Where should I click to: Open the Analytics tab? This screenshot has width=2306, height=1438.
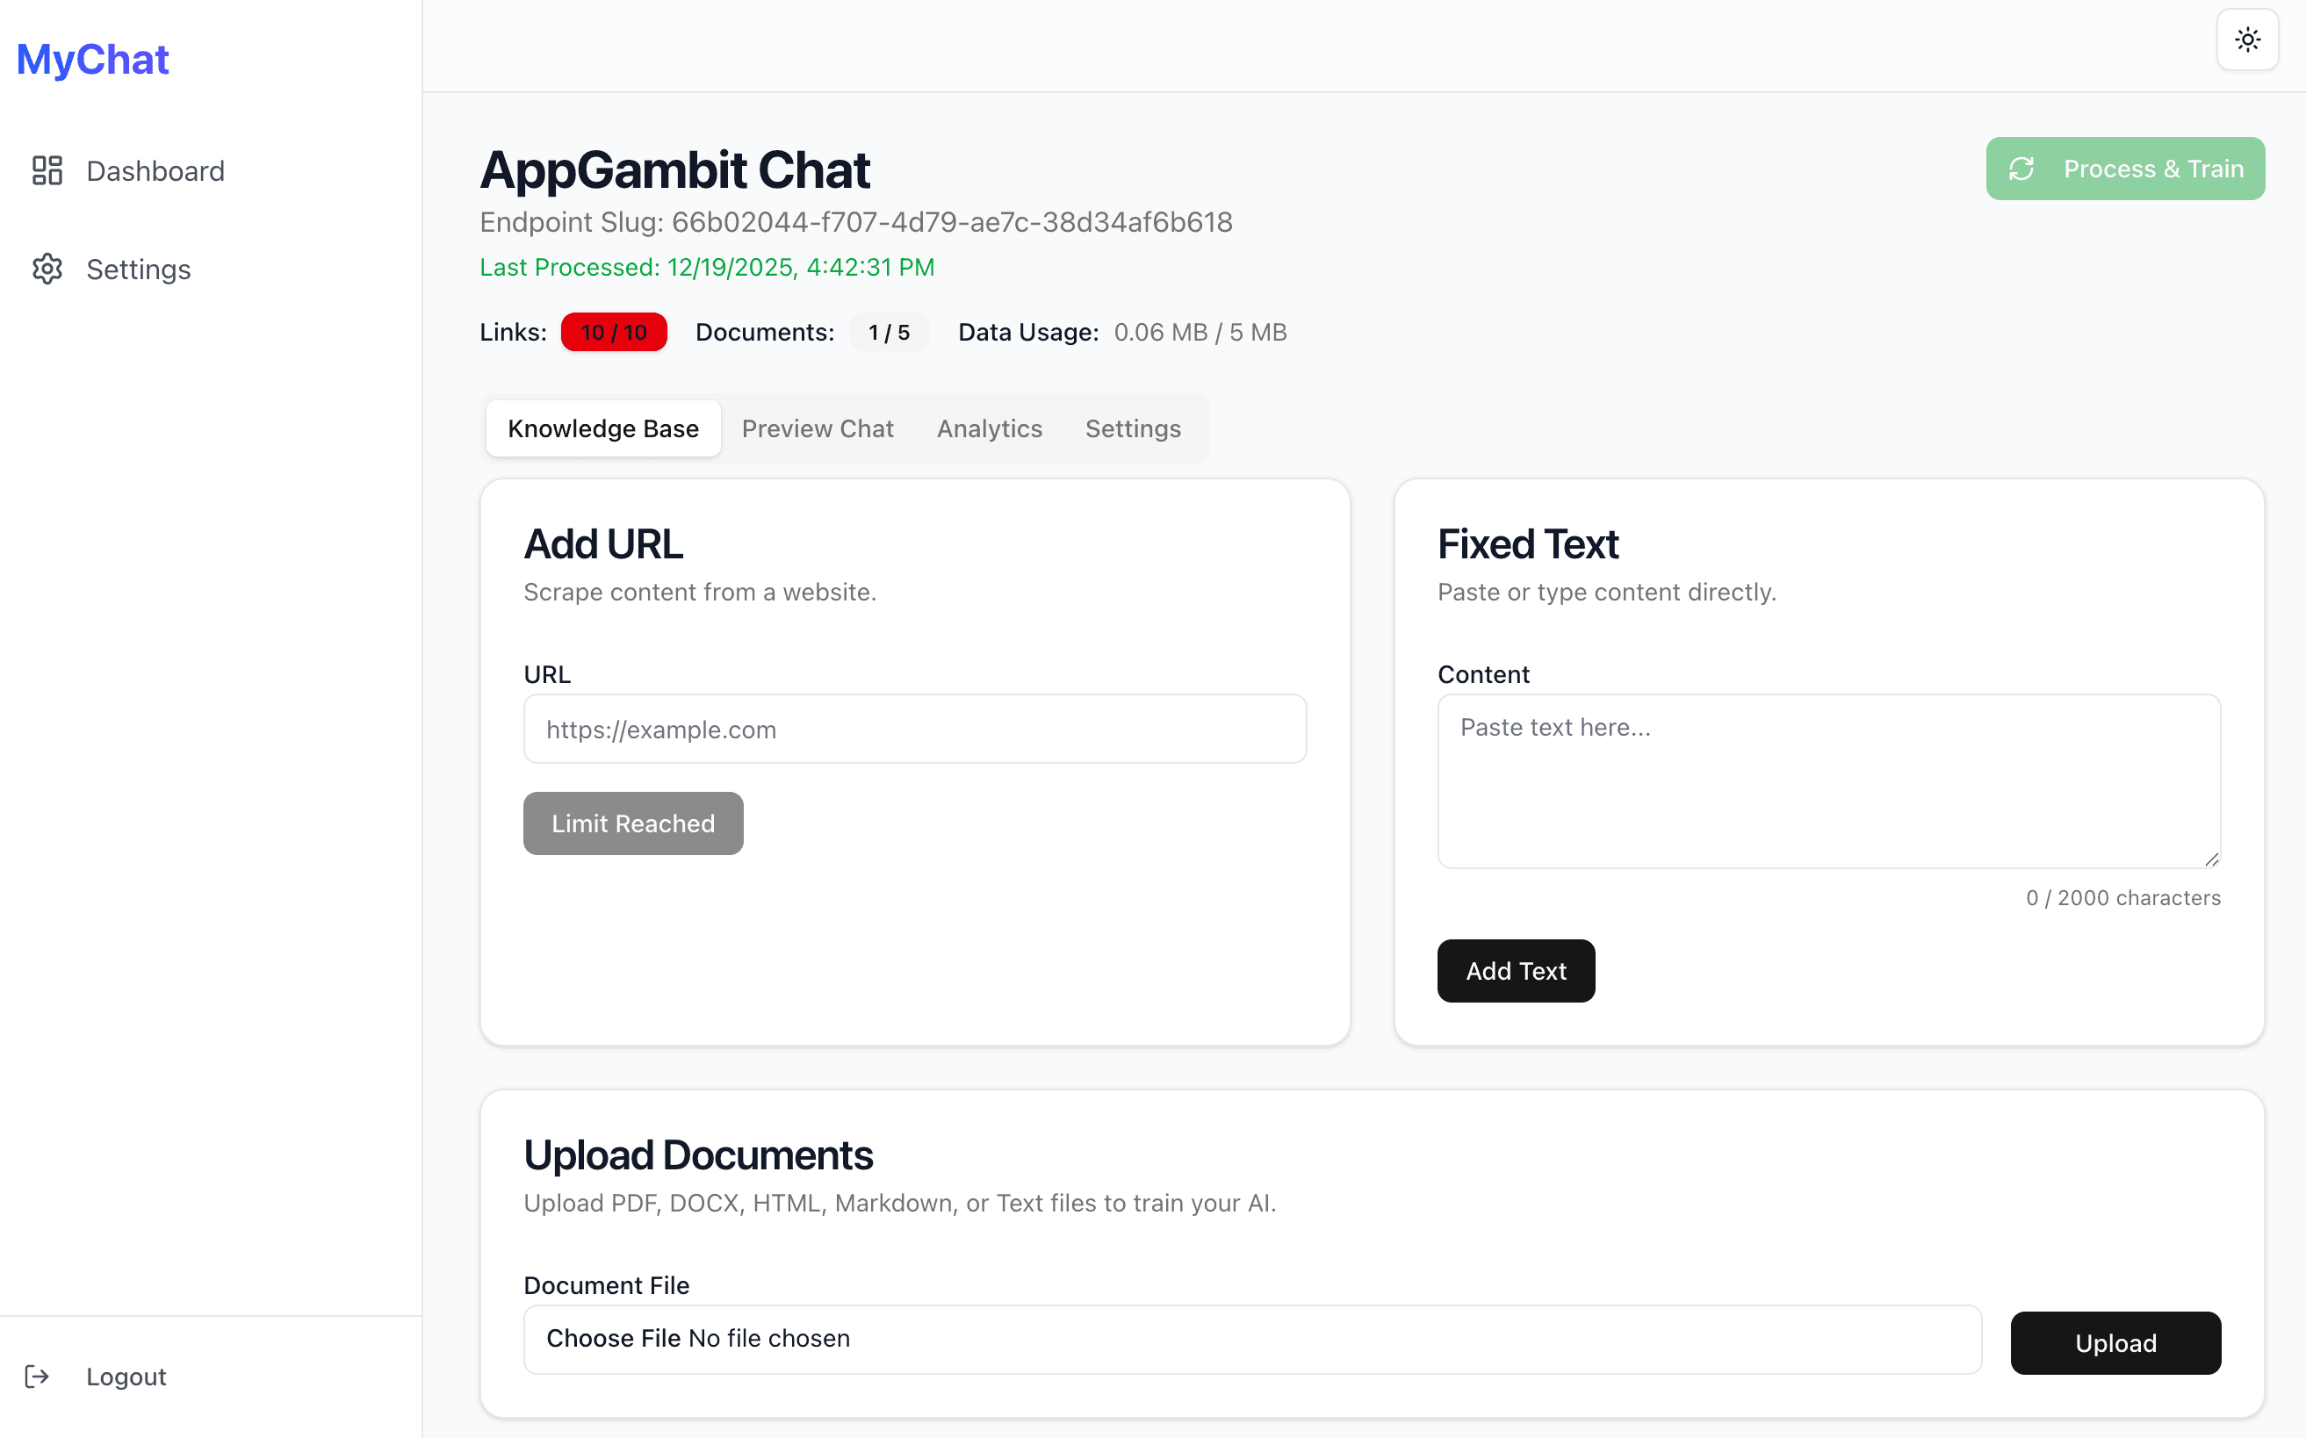pos(990,429)
